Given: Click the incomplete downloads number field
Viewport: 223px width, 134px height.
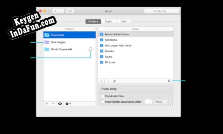Looking at the screenshot, I should [x=148, y=102].
